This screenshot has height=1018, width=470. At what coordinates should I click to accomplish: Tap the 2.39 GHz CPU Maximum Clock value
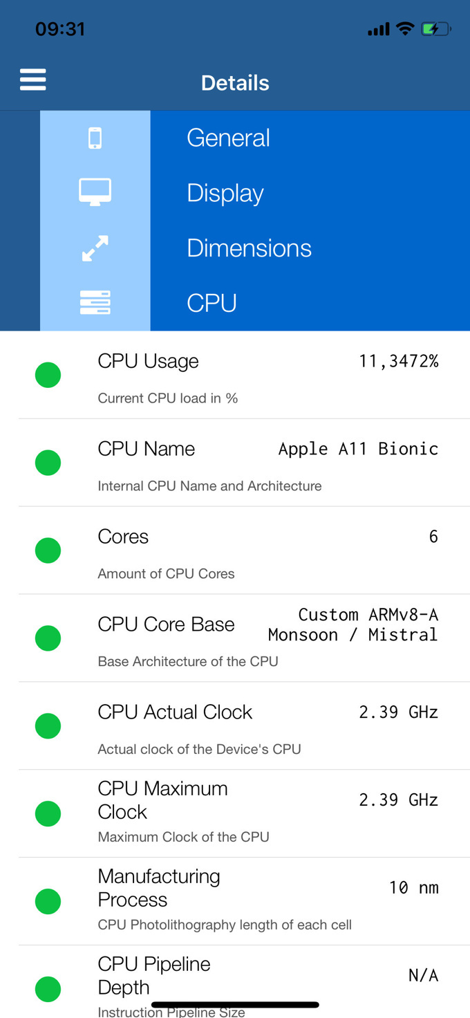tap(398, 800)
